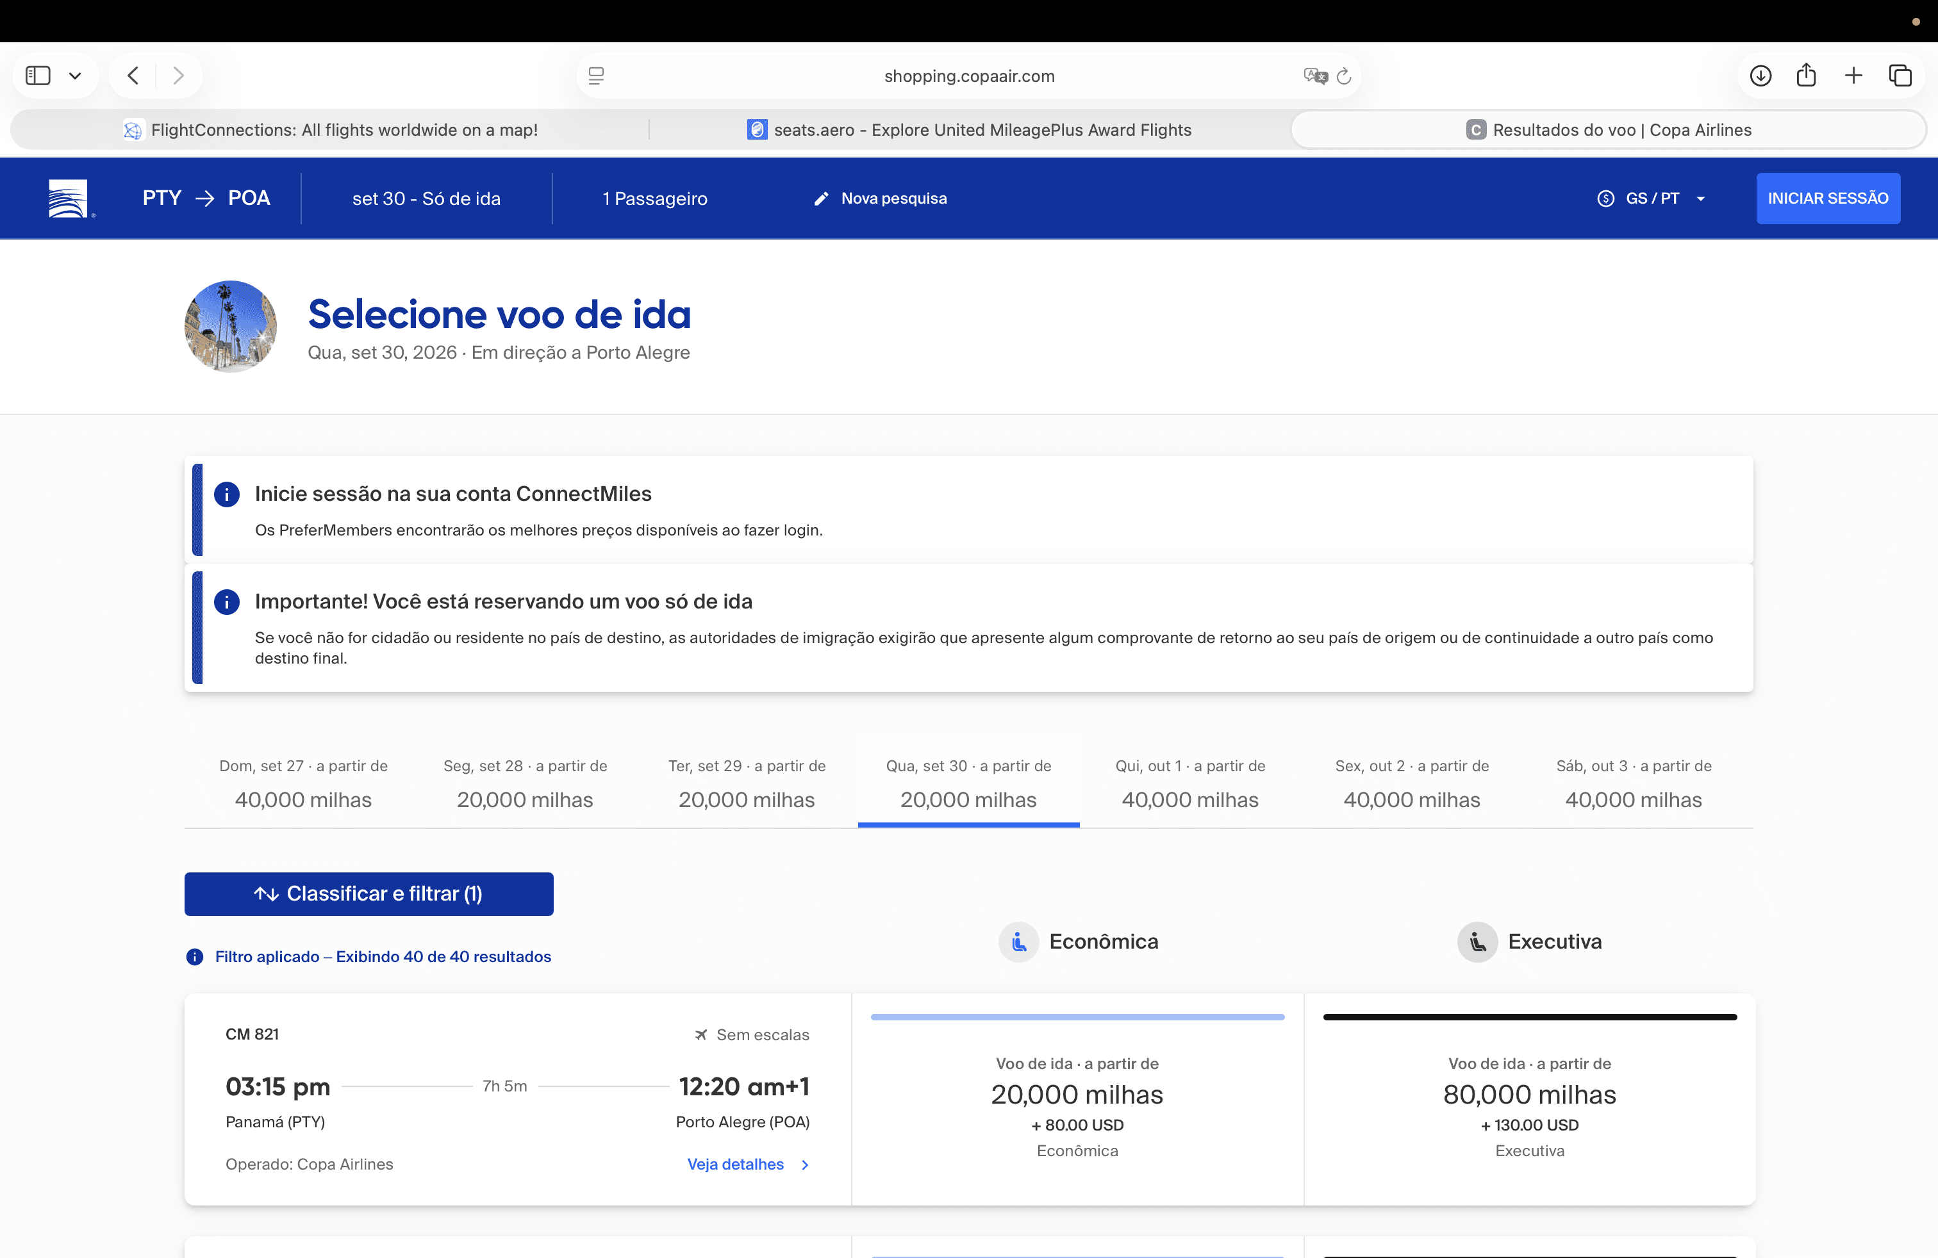Screen dimensions: 1938x1258
Task: Click Operado: Copa Airlines text
Action: coord(310,1164)
